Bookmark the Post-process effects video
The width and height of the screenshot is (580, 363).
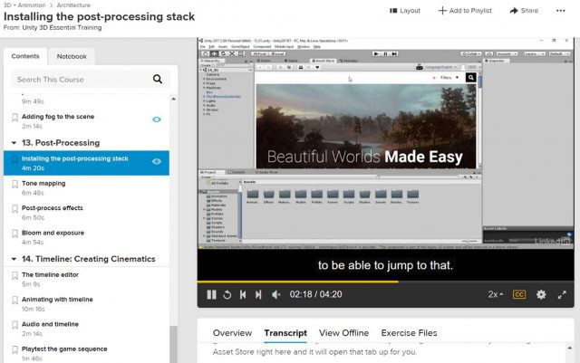point(14,209)
